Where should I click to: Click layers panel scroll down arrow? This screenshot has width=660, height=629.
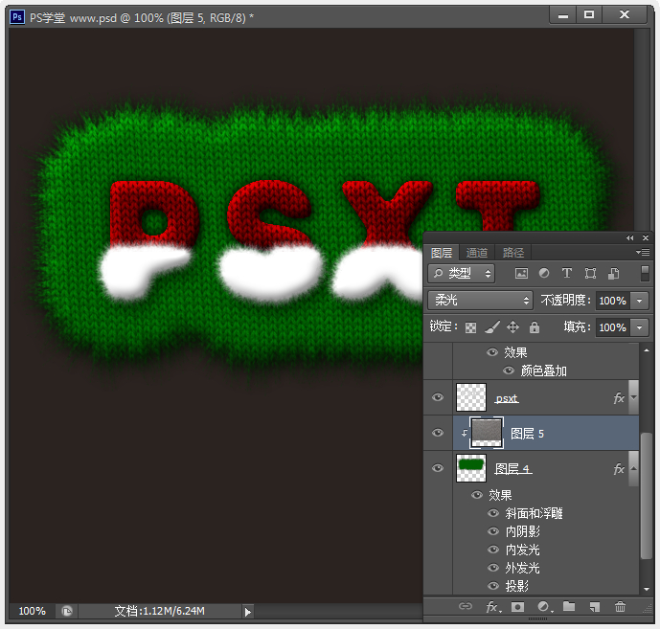646,589
